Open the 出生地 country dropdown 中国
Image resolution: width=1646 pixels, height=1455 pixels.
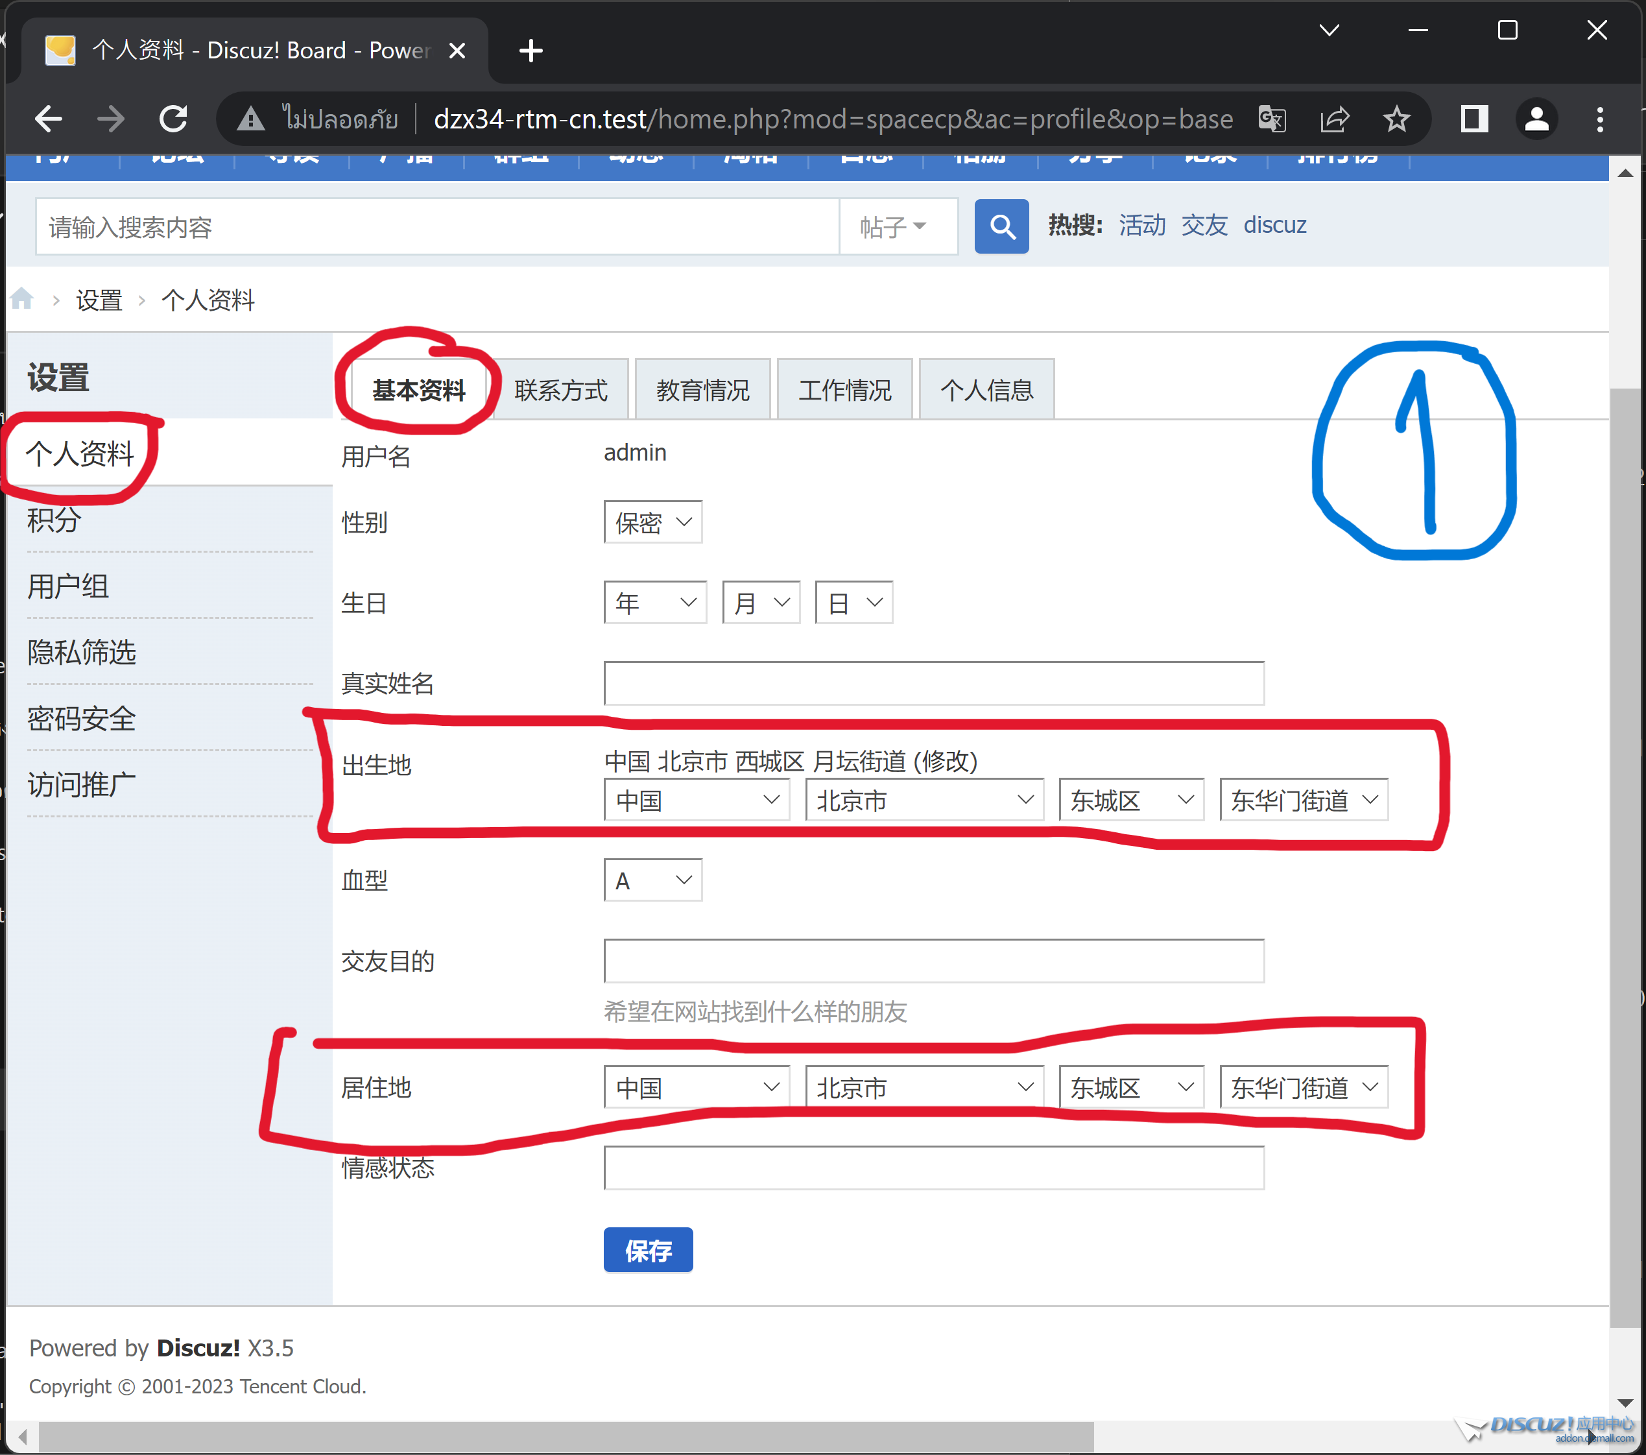(x=697, y=799)
